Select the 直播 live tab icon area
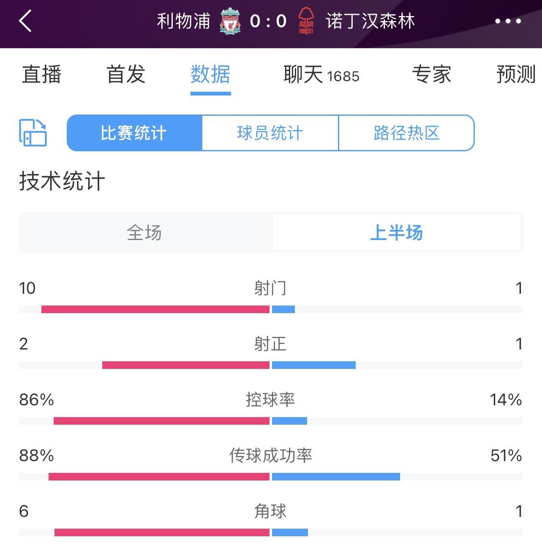542x546 pixels. [41, 75]
